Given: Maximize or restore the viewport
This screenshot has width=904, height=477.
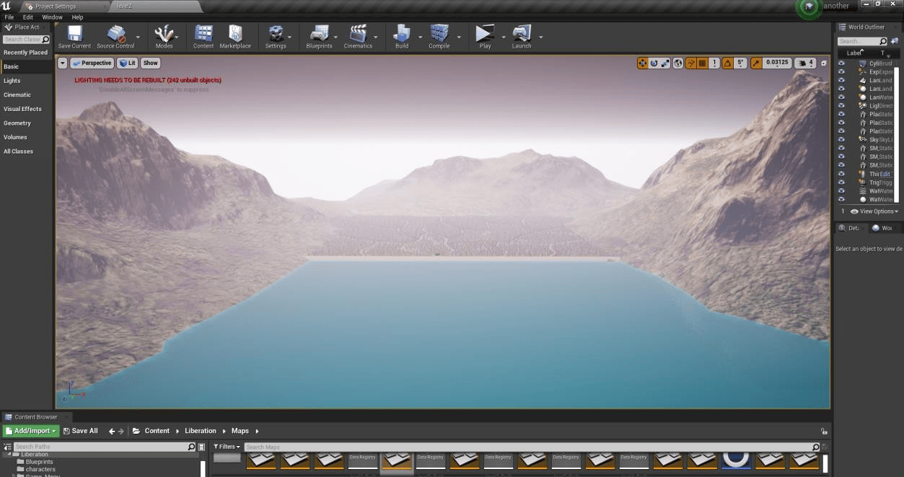Looking at the screenshot, I should click(x=824, y=63).
